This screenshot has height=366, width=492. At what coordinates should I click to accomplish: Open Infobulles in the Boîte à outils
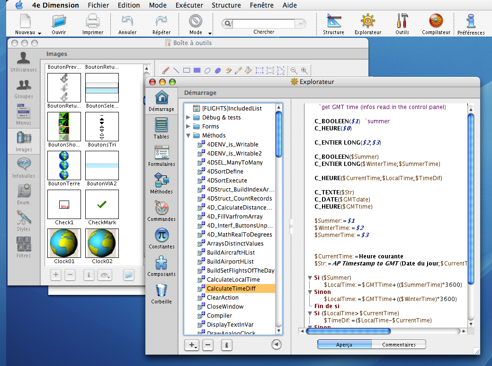point(24,168)
